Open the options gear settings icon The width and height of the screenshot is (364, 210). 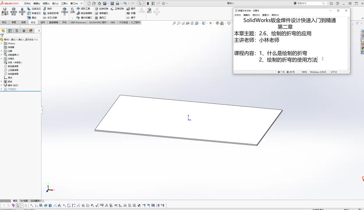tap(163, 3)
